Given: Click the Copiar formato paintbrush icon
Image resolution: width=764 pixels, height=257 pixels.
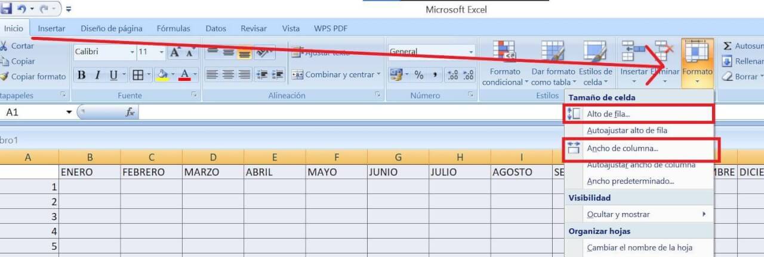Looking at the screenshot, I should pyautogui.click(x=3, y=77).
